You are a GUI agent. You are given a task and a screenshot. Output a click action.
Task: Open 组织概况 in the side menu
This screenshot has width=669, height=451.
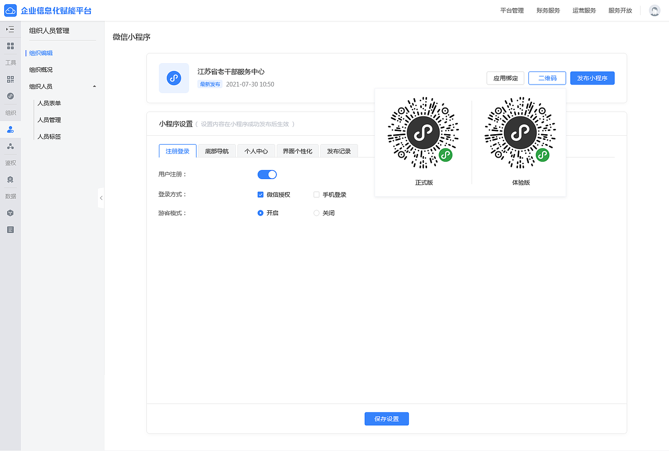click(x=41, y=69)
